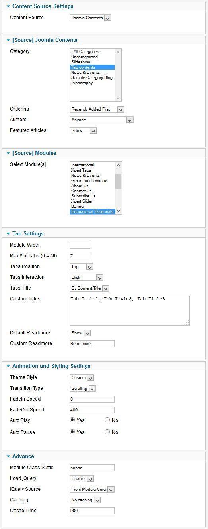This screenshot has height=529, width=208.
Task: Open the Content Source dropdown
Action: tap(90, 18)
